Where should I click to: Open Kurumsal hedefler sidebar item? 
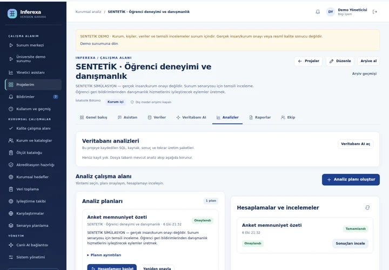33,177
